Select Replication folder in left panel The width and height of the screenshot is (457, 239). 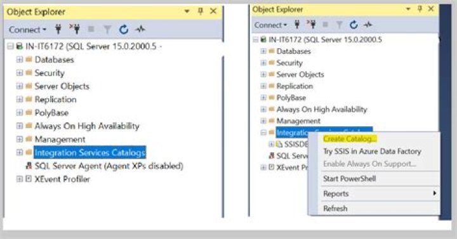click(x=55, y=100)
